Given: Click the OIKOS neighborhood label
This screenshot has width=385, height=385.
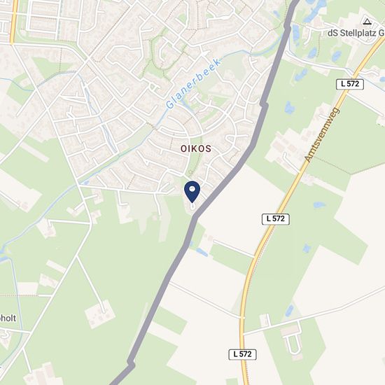Looking at the screenshot, I should point(196,148).
